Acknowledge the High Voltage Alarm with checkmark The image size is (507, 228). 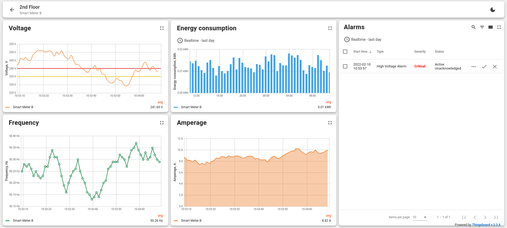point(484,67)
